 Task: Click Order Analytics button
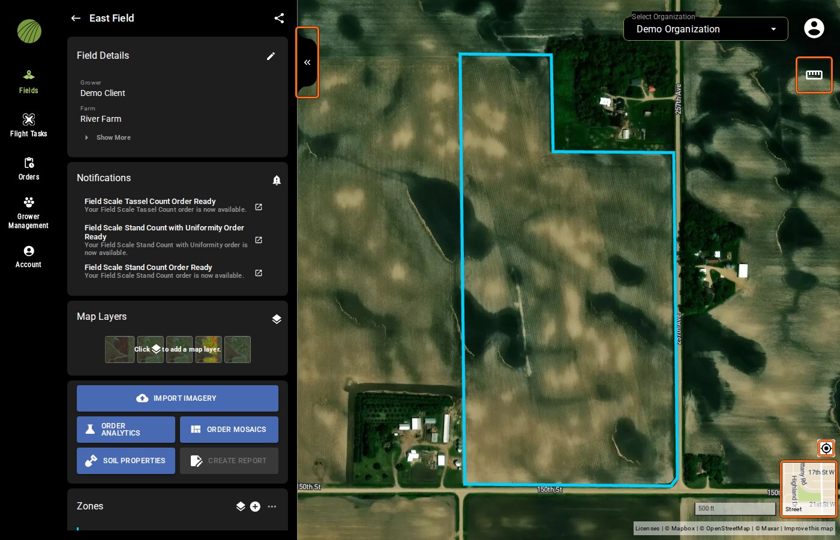pos(126,430)
